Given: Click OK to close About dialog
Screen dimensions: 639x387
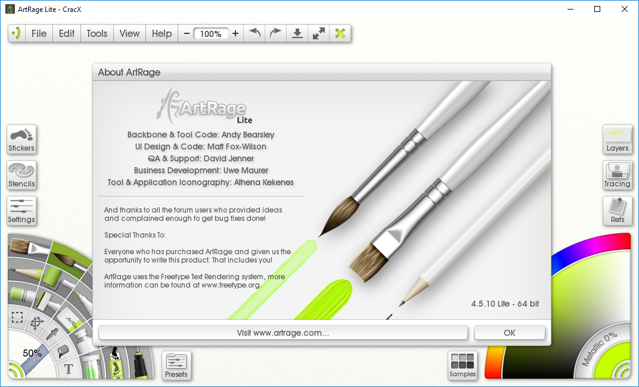Looking at the screenshot, I should (510, 333).
